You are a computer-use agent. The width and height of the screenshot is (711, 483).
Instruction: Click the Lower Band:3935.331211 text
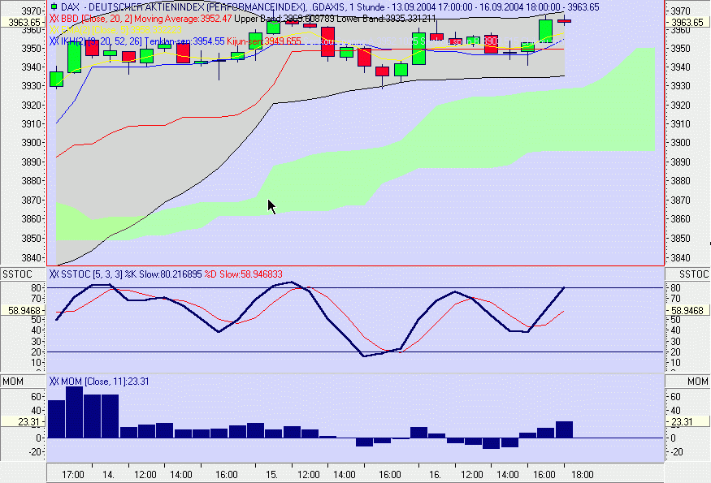coord(387,19)
